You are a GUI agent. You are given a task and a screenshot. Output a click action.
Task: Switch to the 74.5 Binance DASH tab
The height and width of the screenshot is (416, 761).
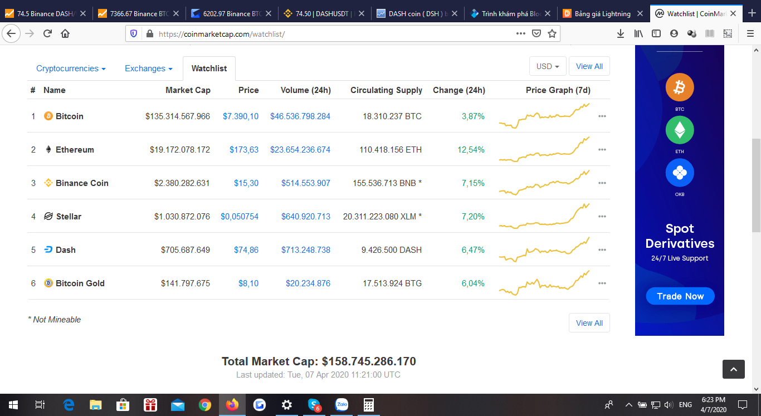[46, 13]
